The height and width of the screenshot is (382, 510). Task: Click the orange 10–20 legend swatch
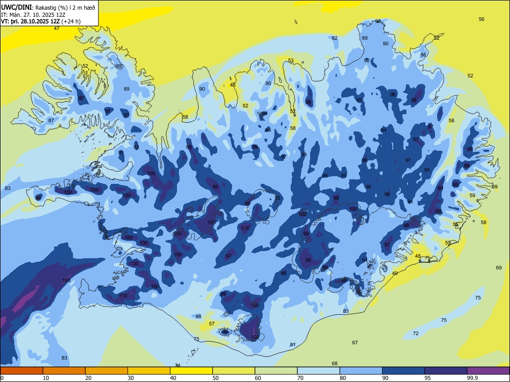click(64, 371)
